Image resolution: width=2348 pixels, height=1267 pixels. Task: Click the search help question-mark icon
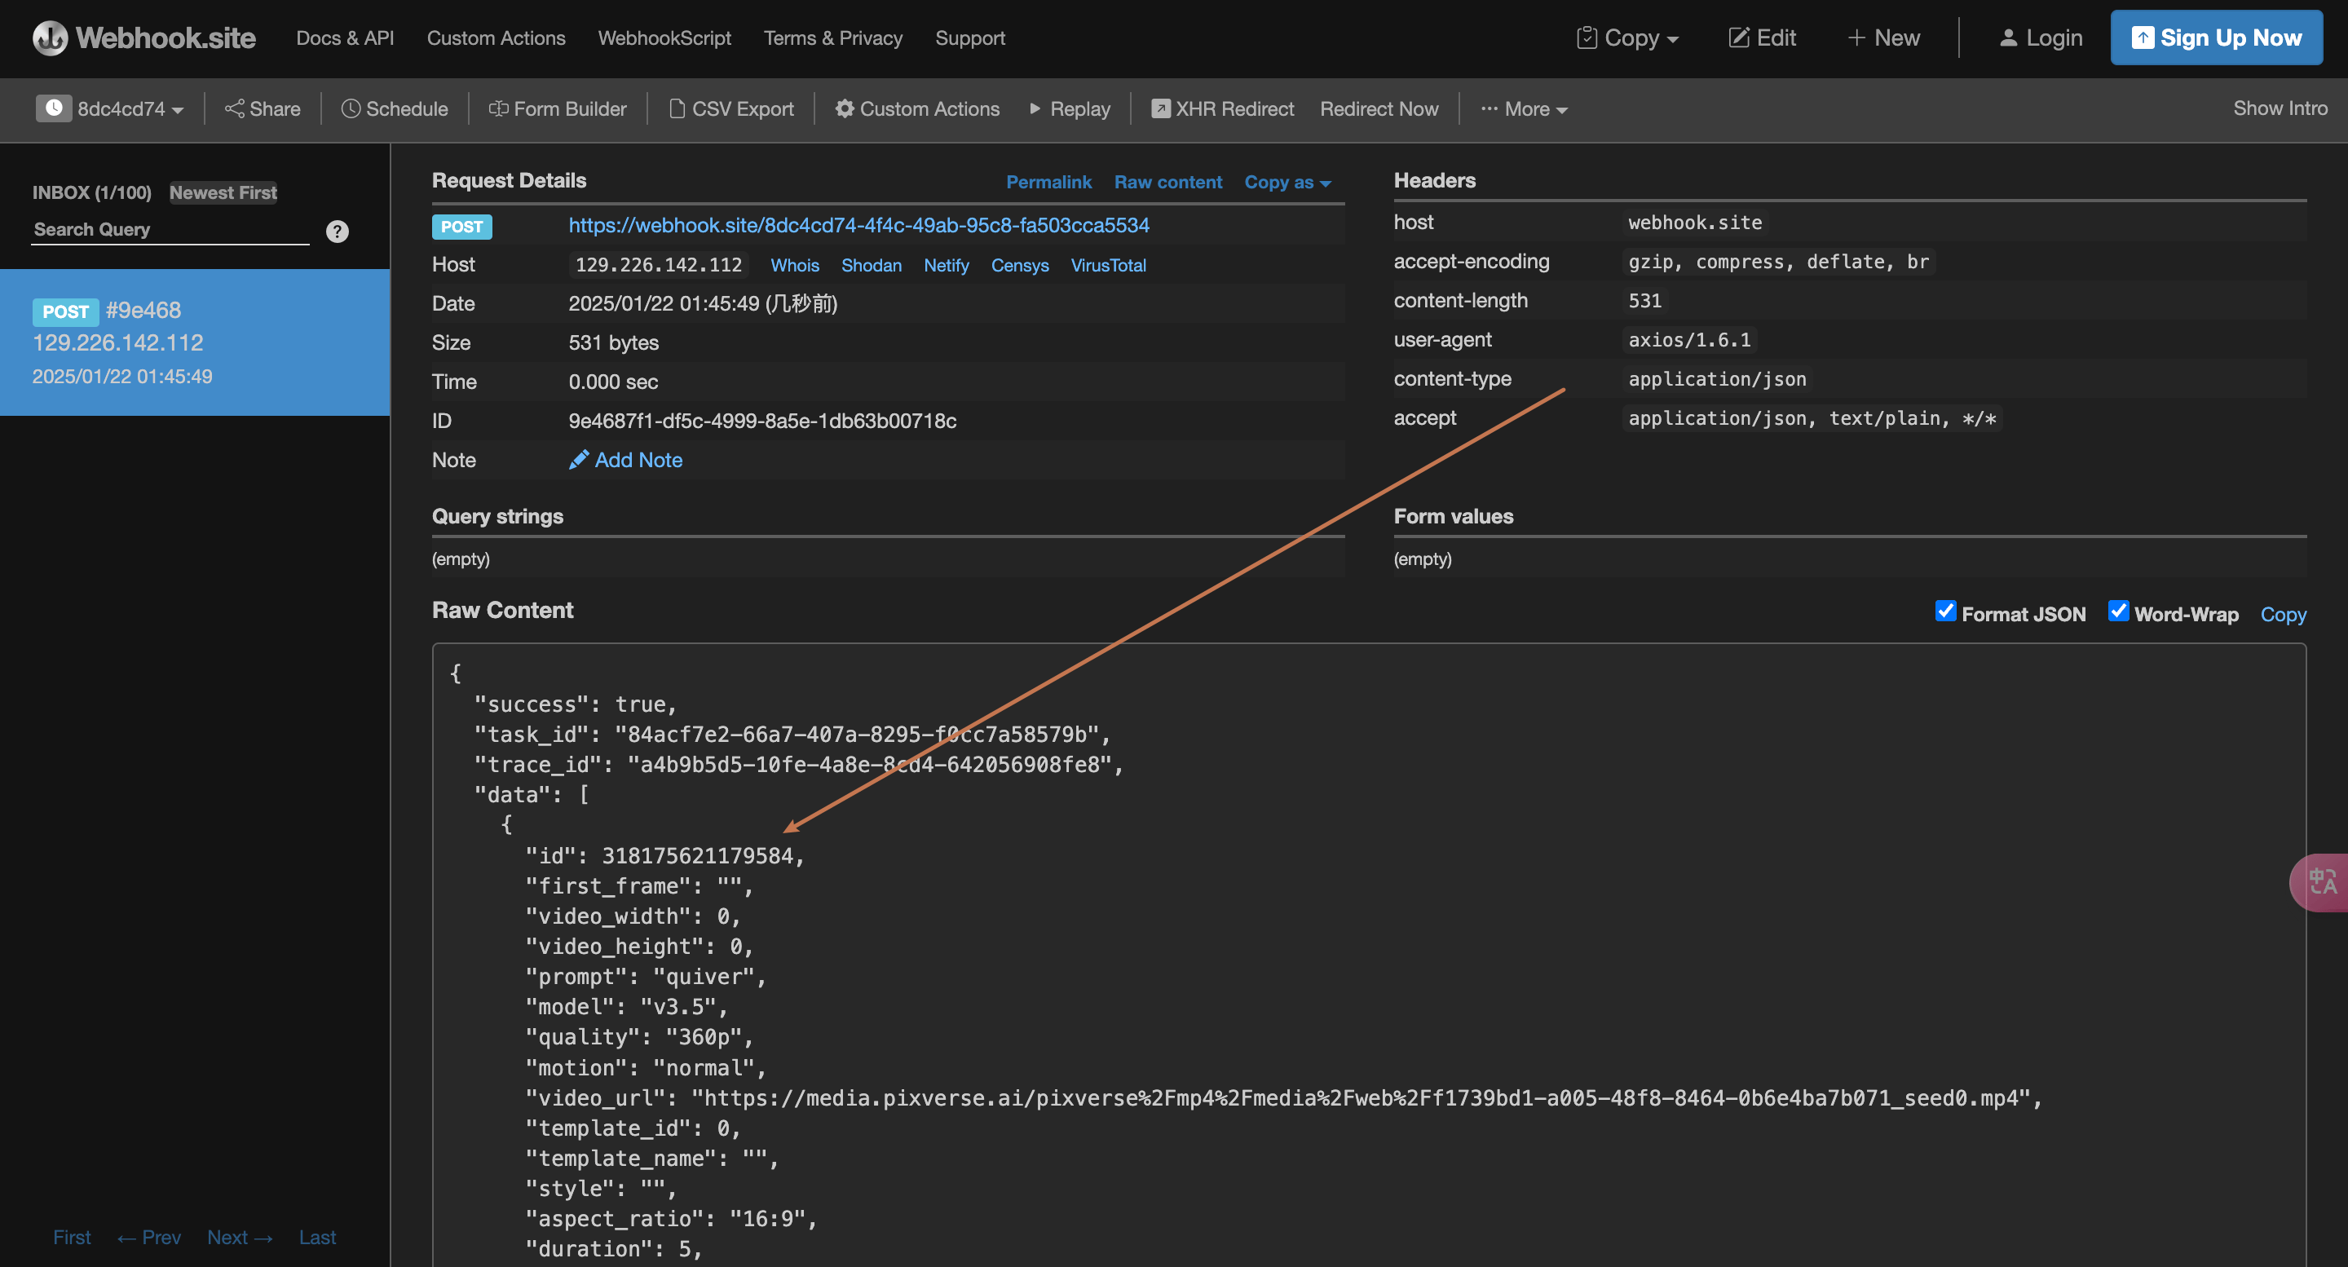point(338,232)
